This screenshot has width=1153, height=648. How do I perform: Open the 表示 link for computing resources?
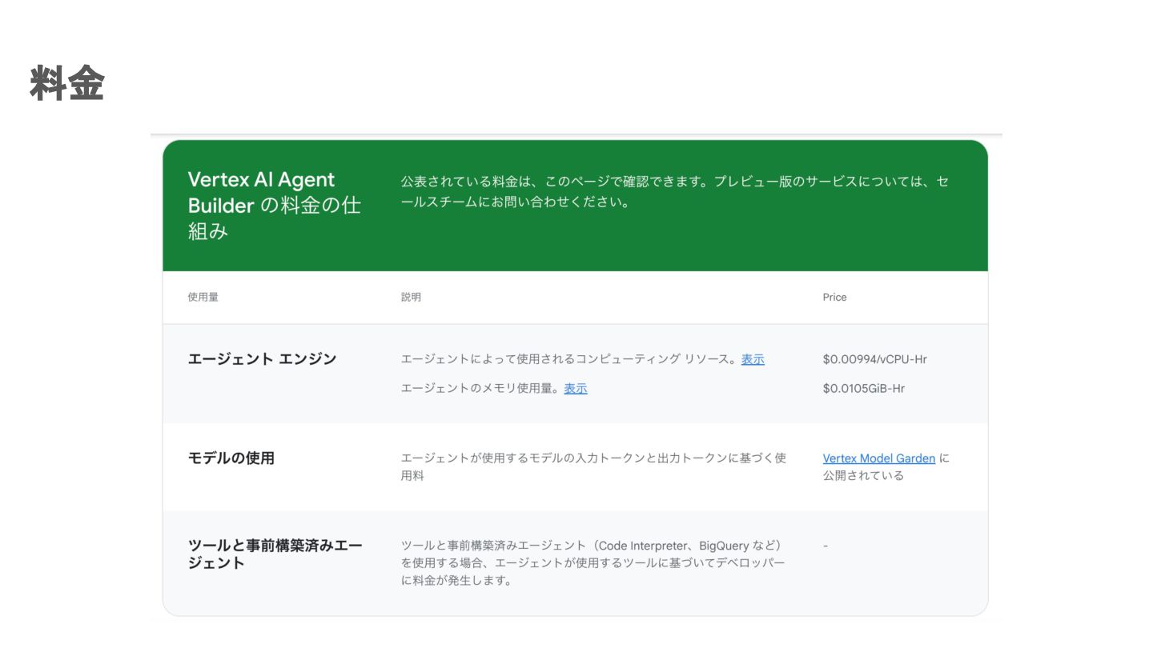click(x=753, y=360)
